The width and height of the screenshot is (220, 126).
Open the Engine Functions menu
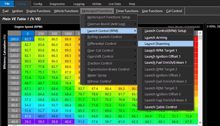click(38, 11)
